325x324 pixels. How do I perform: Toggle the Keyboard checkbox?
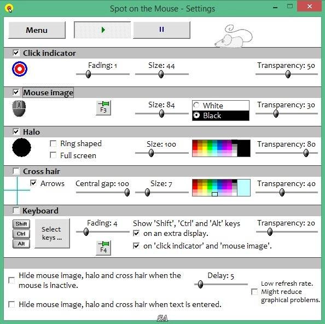16,211
